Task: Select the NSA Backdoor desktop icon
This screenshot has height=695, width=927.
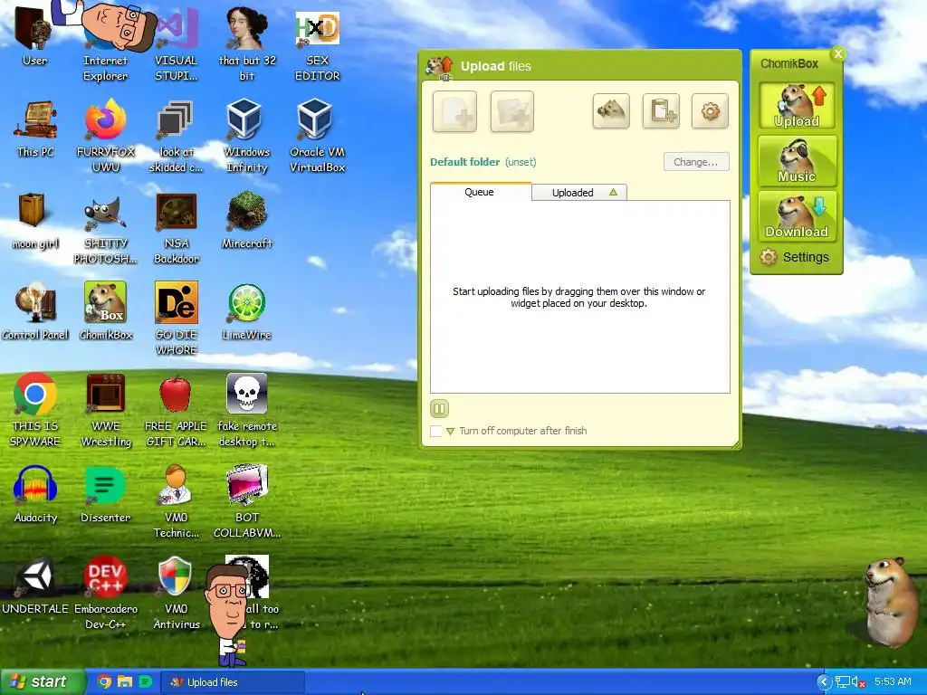Action: 176,228
